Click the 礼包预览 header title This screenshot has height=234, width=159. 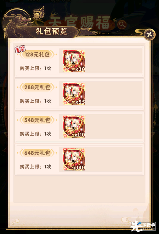point(51,32)
